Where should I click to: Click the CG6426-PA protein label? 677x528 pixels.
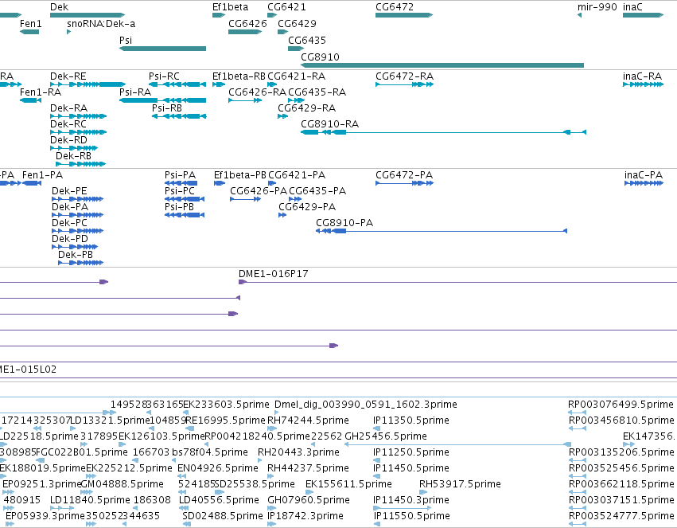pos(259,191)
